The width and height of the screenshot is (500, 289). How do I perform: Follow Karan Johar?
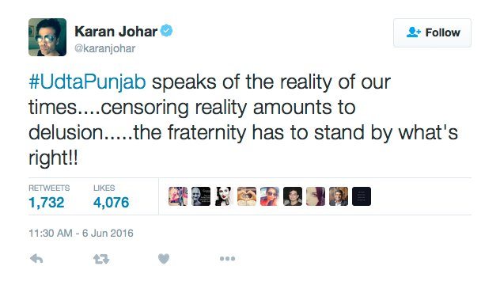pos(432,32)
